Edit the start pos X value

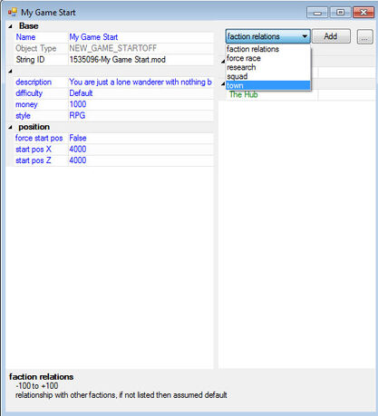tap(141, 150)
